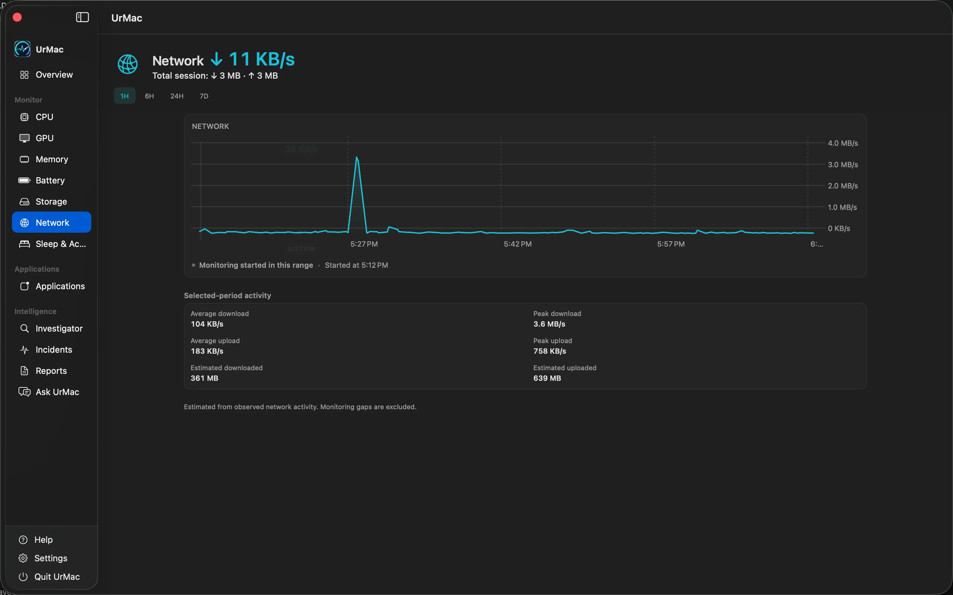
Task: Click the 0 KB/s axis label
Action: pos(839,228)
